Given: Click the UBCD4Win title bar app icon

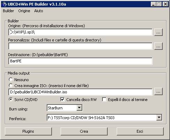Looking at the screenshot, I should click(4, 4).
